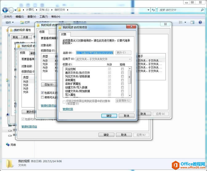Screen dimensions: 207x171
Task: Open the 查看(V) menu
Action: click(x=32, y=17)
